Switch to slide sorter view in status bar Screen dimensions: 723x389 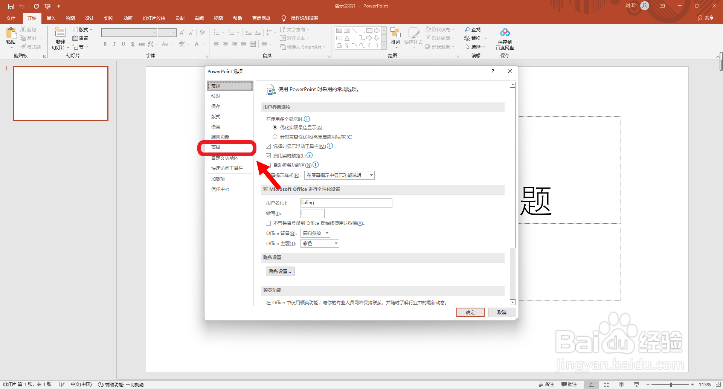pos(607,384)
